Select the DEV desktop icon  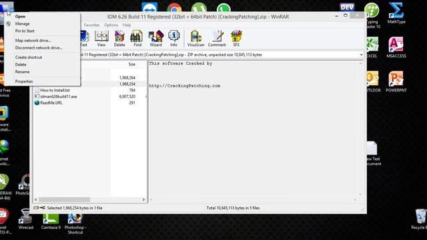[347, 7]
